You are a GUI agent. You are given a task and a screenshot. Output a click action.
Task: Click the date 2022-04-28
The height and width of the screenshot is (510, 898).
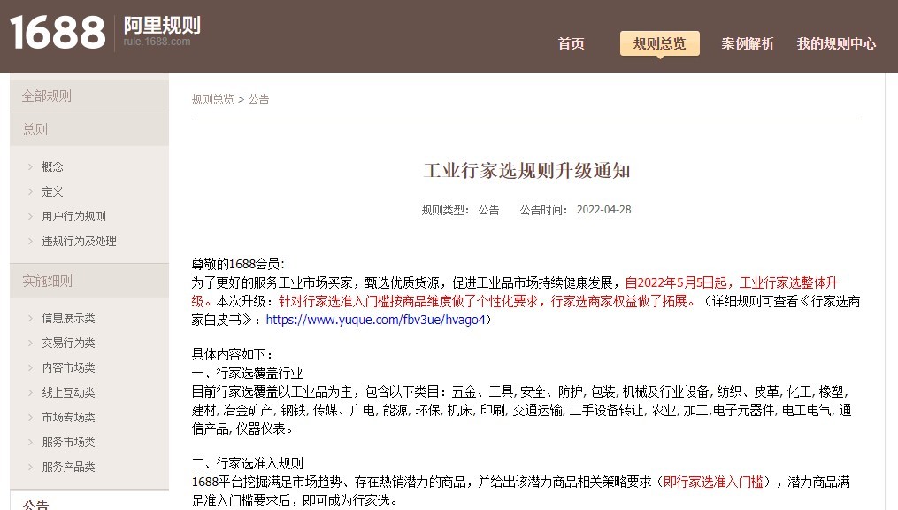pos(603,210)
